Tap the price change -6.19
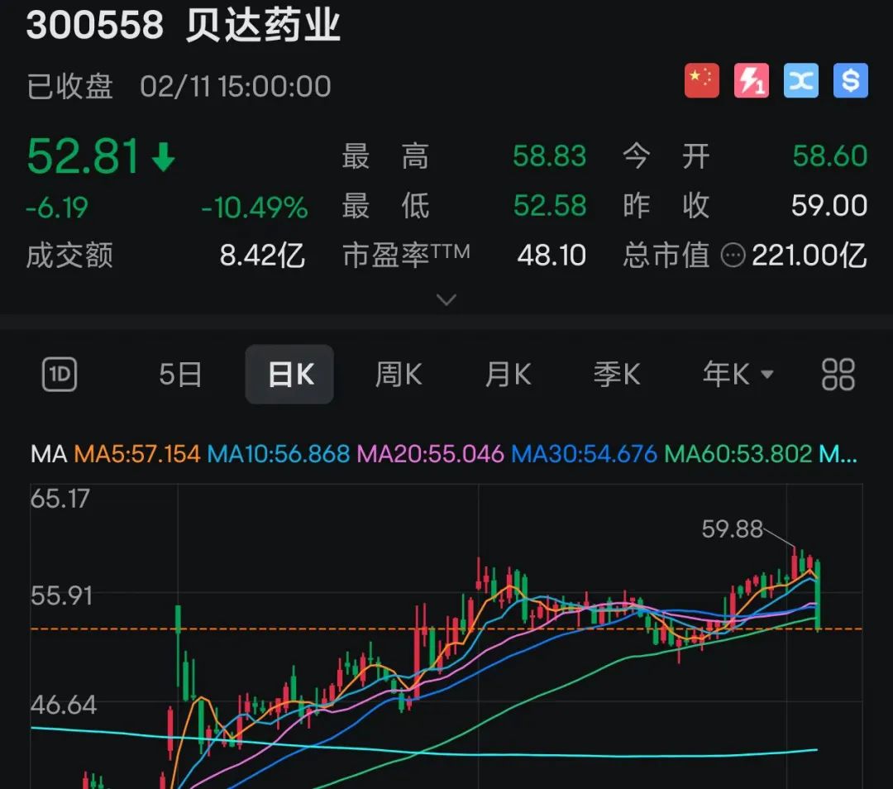The height and width of the screenshot is (789, 893). point(57,208)
